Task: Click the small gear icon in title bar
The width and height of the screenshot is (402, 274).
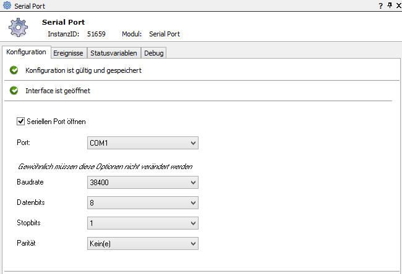Action: (7, 6)
